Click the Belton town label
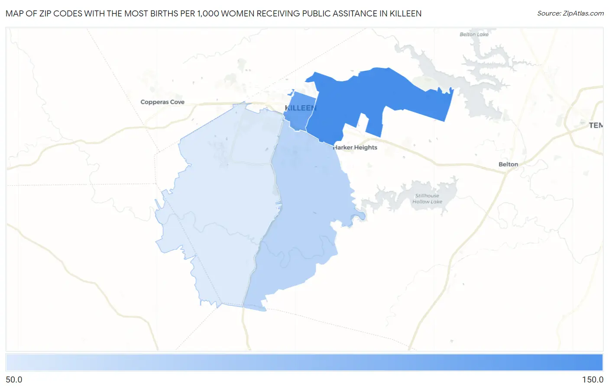Screen dimensions: 609x389 (x=508, y=164)
